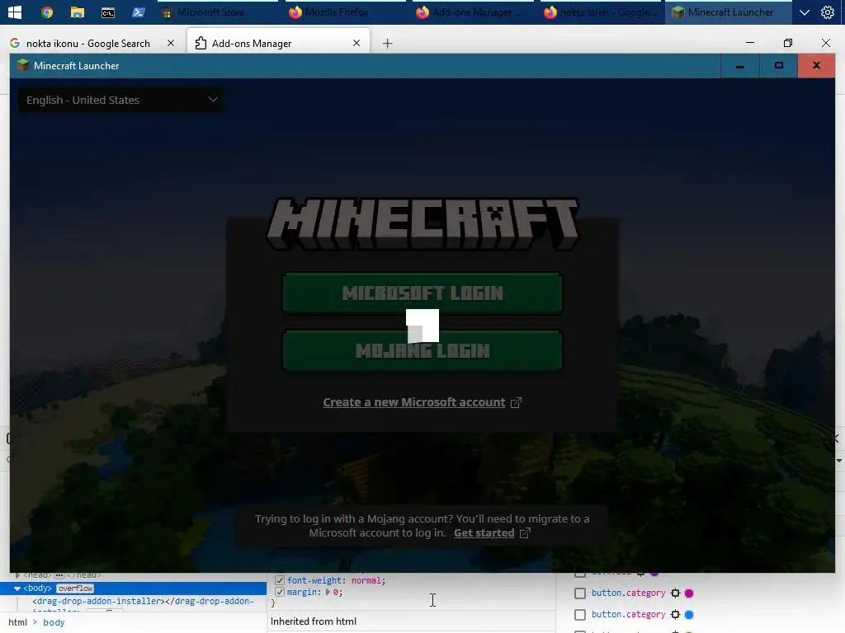Switch to Add-ons Manager taskbar window
This screenshot has height=633, width=845.
click(473, 12)
